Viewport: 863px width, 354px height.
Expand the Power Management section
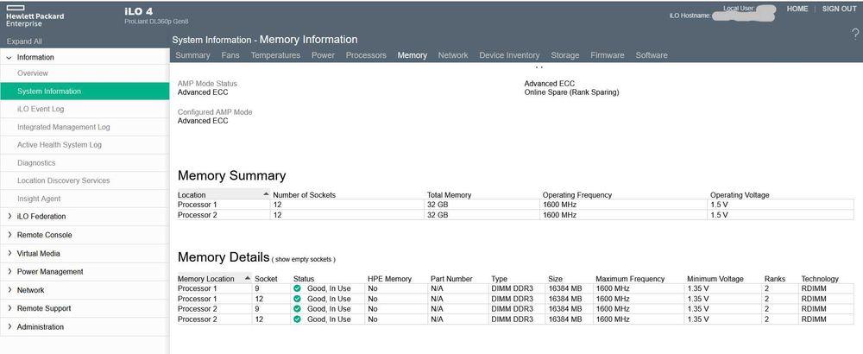click(x=9, y=271)
